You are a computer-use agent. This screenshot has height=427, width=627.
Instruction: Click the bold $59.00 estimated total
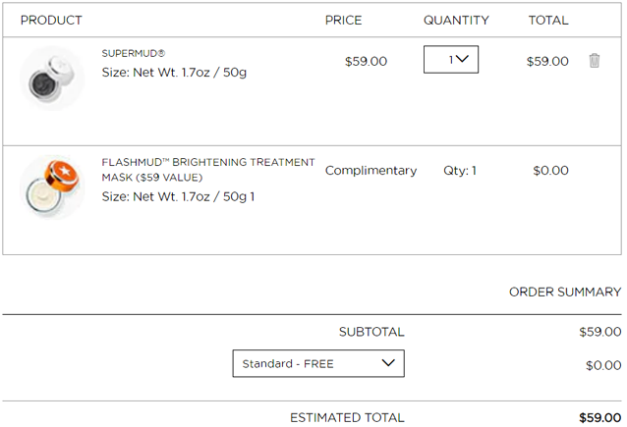(x=599, y=418)
